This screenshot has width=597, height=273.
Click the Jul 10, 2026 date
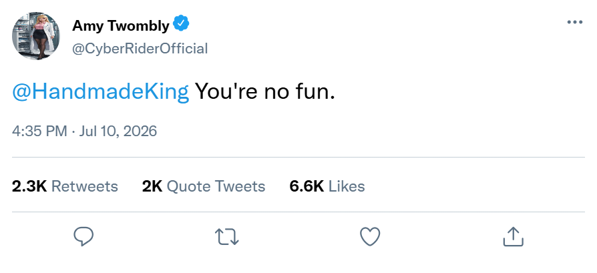(x=118, y=131)
